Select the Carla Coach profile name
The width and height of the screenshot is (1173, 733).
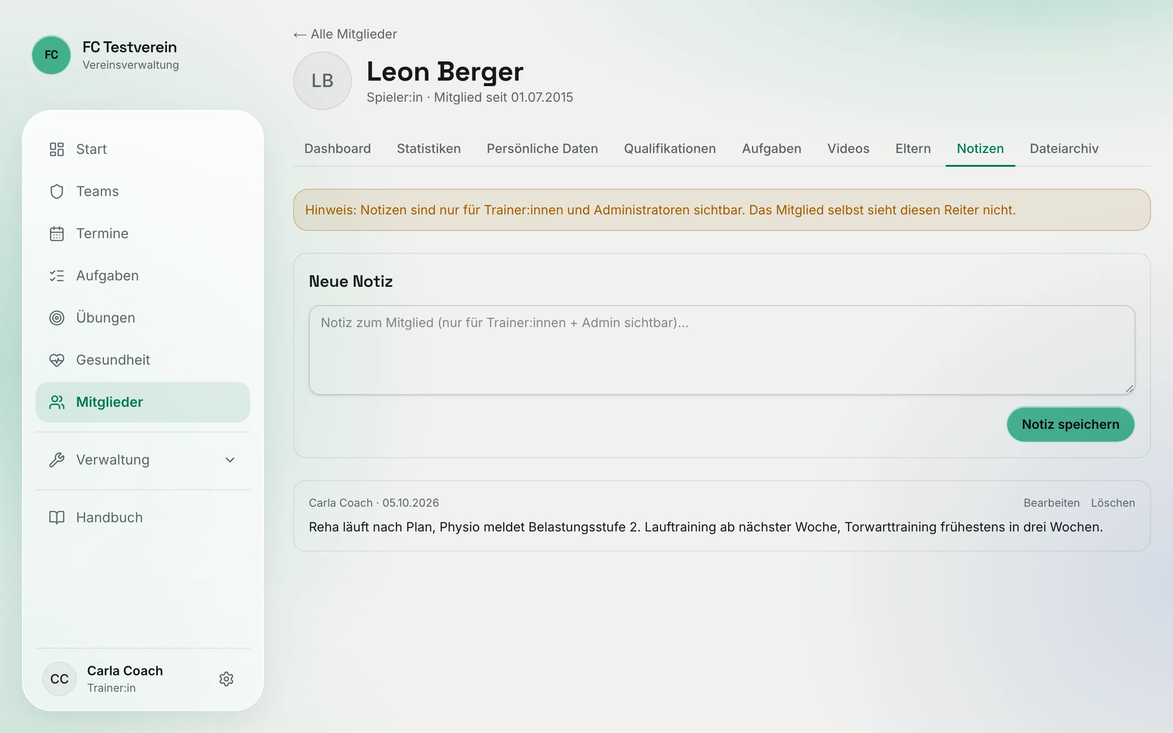[x=125, y=671]
